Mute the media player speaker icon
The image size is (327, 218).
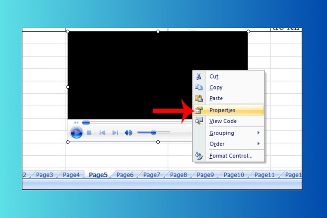pos(128,133)
